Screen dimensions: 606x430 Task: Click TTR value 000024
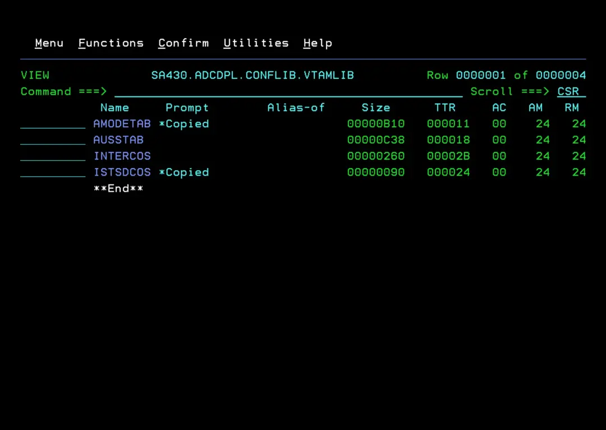(448, 173)
